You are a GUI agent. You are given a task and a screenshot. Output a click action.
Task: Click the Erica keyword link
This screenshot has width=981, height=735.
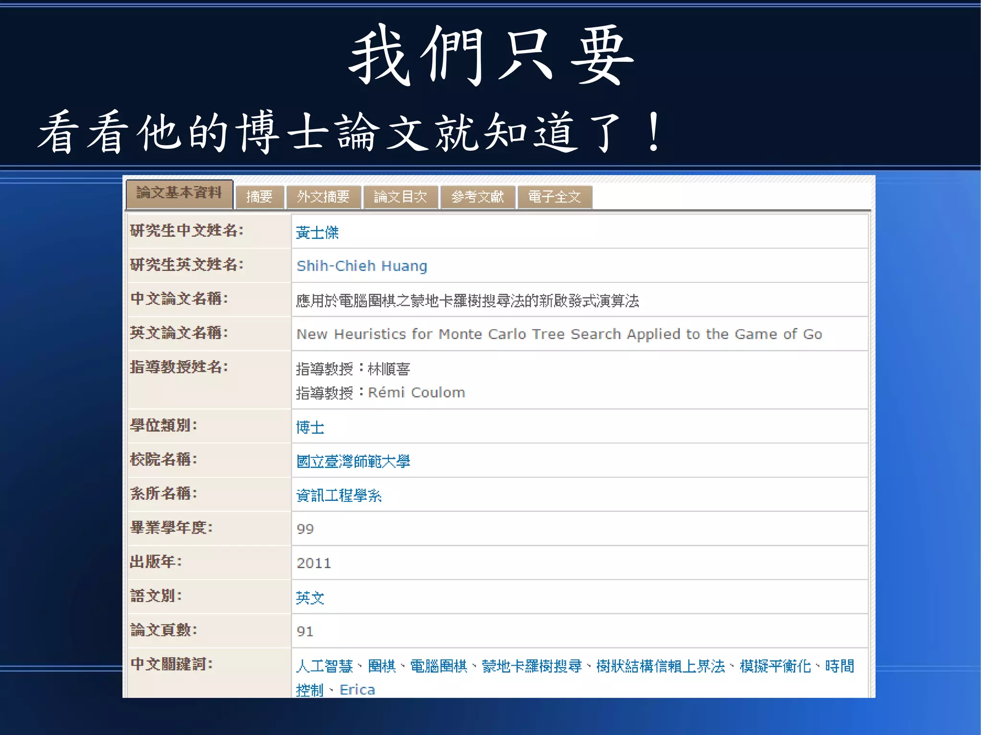coord(357,690)
